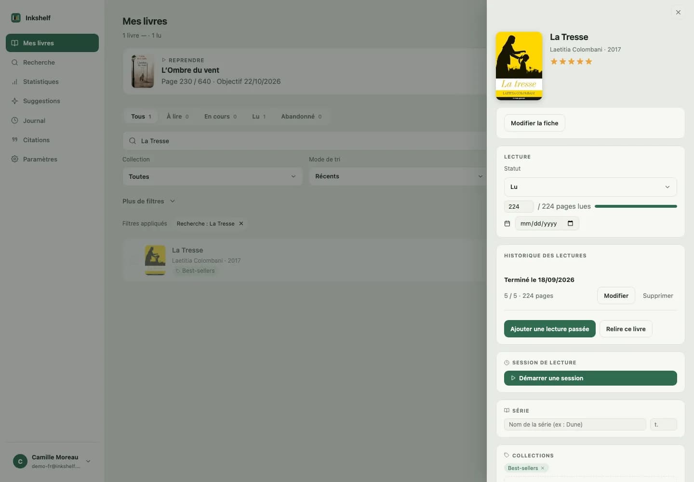Screen dimensions: 694x482
Task: Select the Tous tab
Action: pyautogui.click(x=141, y=116)
